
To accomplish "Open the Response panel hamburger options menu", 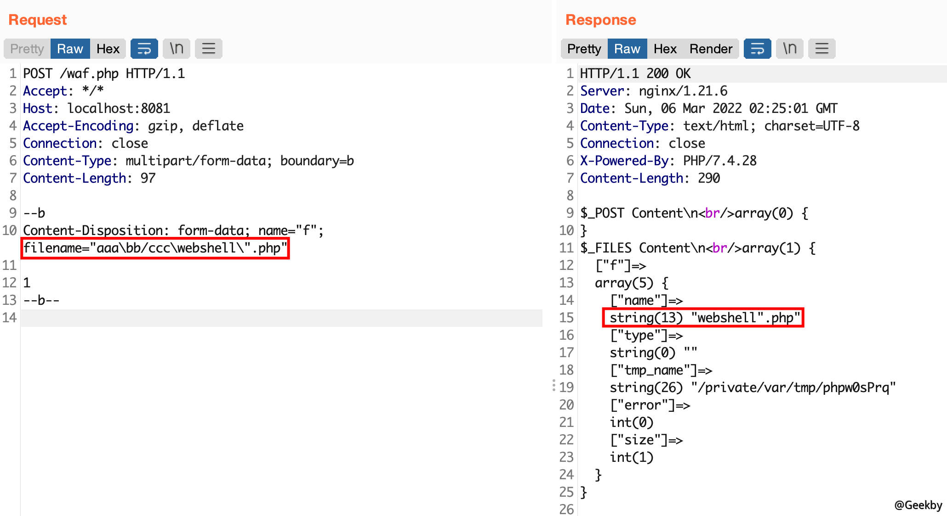I will [x=821, y=49].
